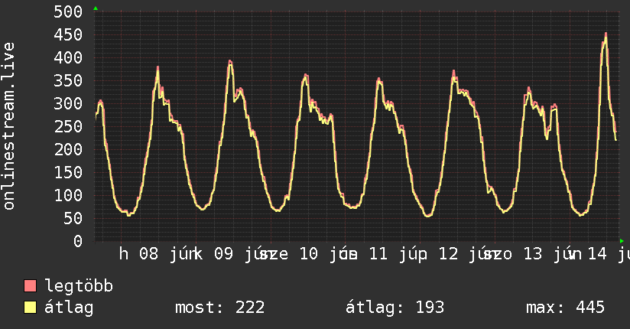Click the 10 date label on X axis
This screenshot has width=630, height=329.
click(309, 254)
